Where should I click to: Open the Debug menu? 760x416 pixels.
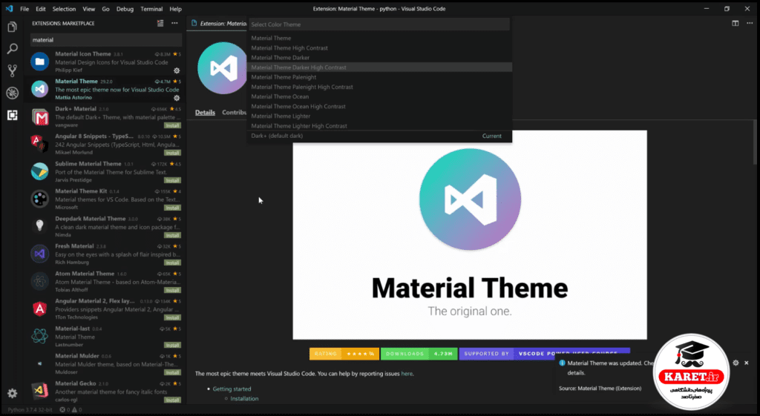(125, 9)
